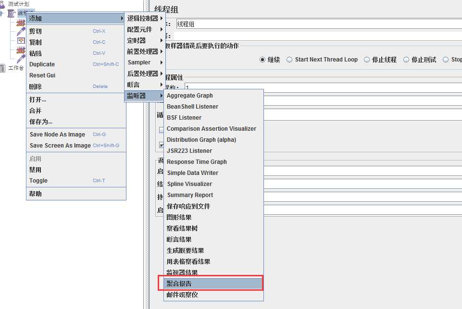
Task: Expand the 后置处理器 submenu
Action: click(x=145, y=74)
